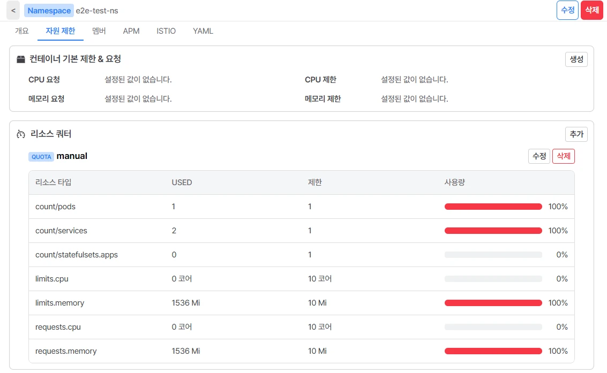Click the limits.memory usage progress bar
Viewport: 607px width, 373px height.
(493, 303)
